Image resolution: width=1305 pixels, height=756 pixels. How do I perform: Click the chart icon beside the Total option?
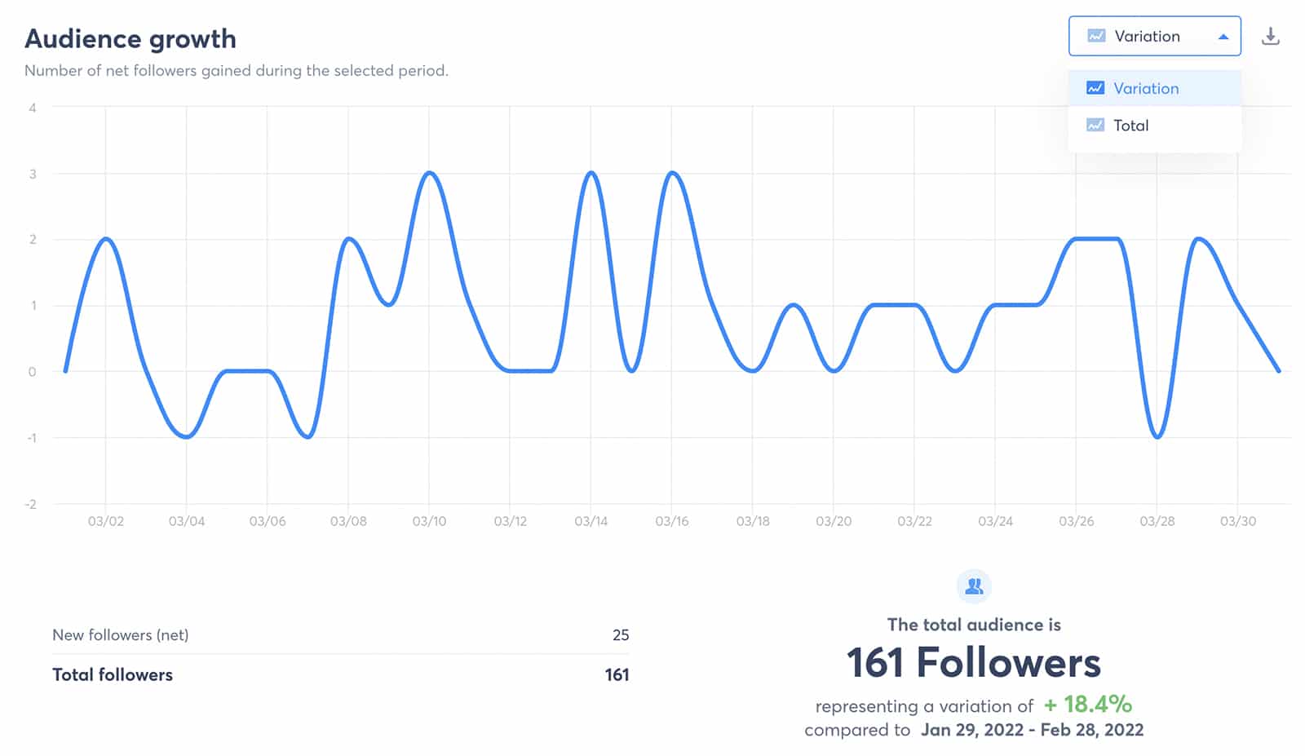point(1095,125)
